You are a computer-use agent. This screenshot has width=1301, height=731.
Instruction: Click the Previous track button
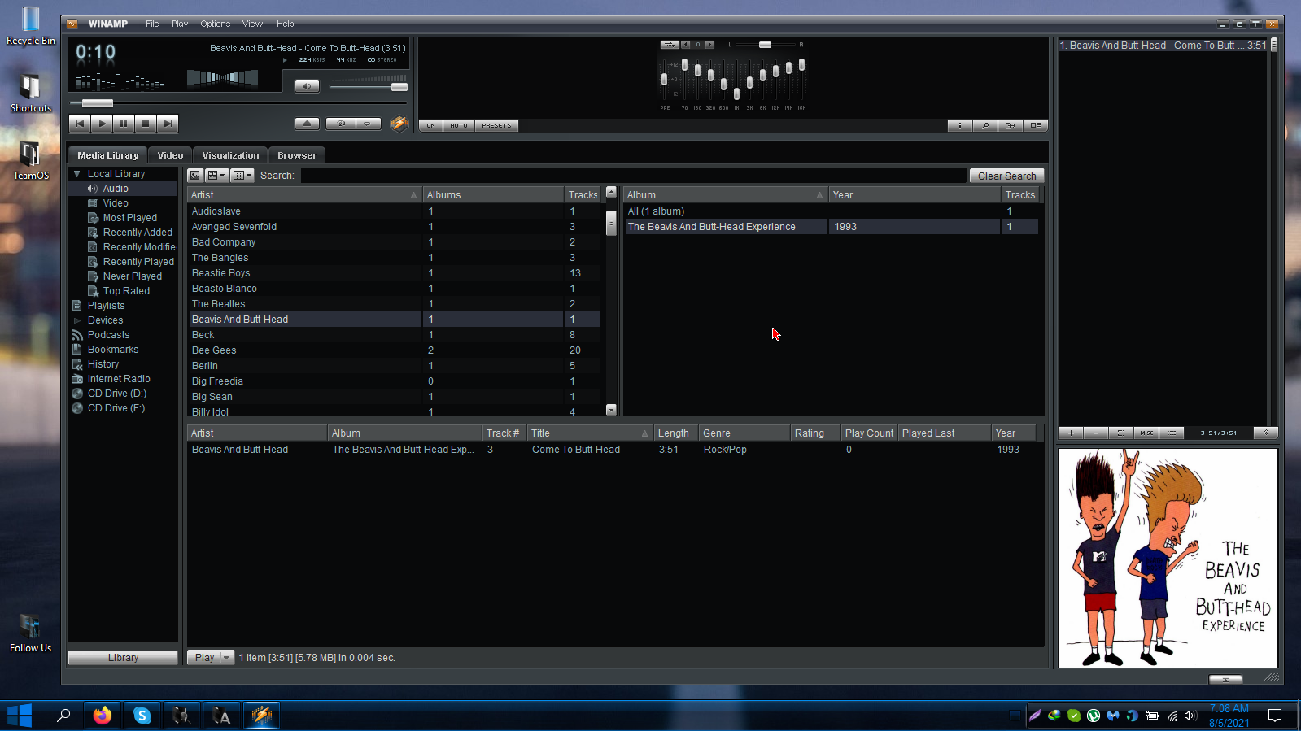79,124
